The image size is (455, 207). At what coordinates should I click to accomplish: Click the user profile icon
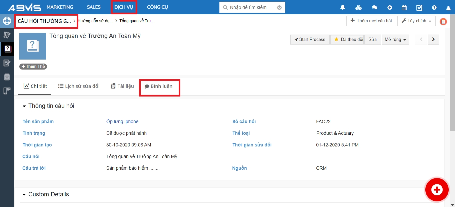(448, 7)
